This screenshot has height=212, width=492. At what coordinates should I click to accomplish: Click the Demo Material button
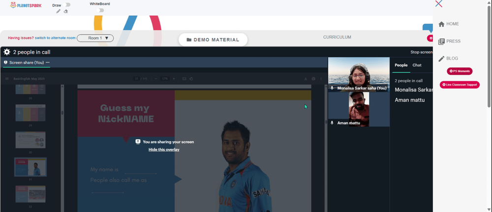pos(213,40)
